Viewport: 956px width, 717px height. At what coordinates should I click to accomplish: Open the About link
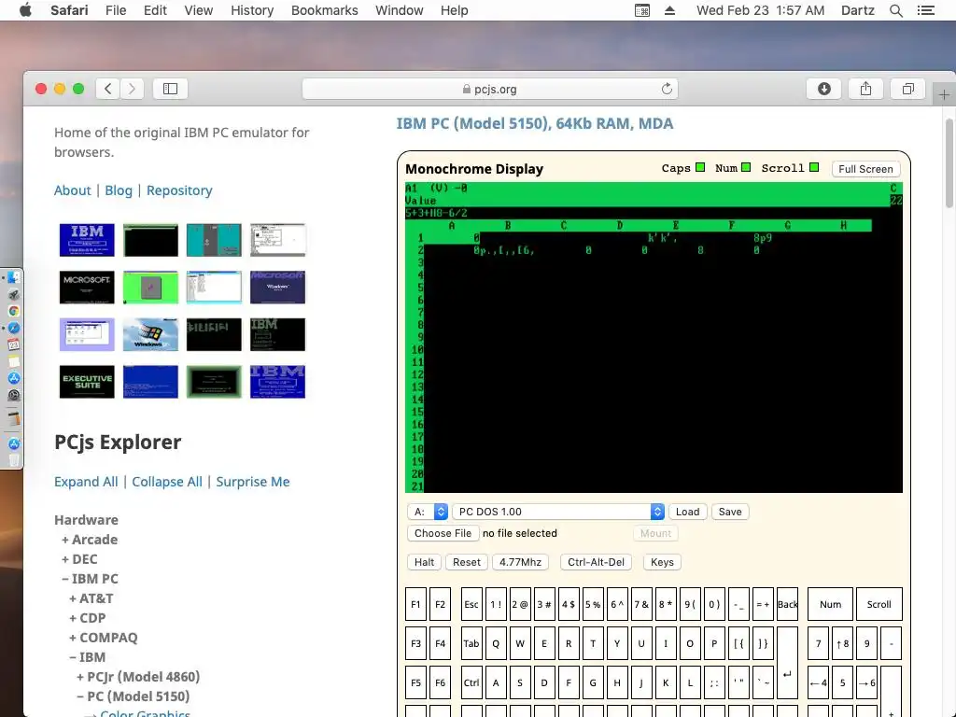(x=72, y=190)
